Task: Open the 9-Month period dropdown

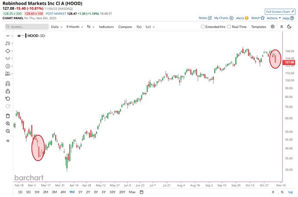Action: (74, 27)
